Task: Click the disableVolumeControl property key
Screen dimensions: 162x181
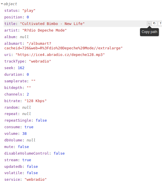Action: point(27,153)
